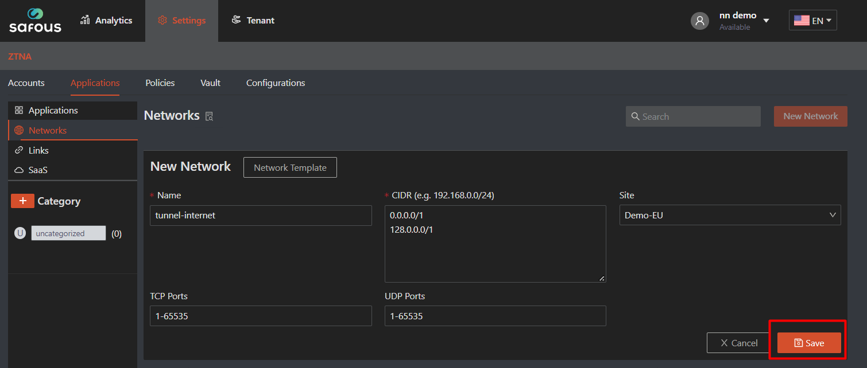Image resolution: width=867 pixels, height=368 pixels.
Task: Click the document search icon beside Networks
Action: [210, 116]
